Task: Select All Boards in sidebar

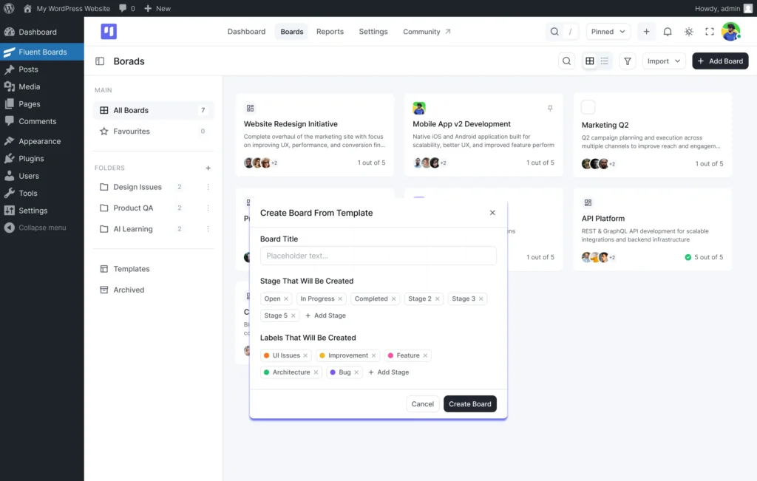Action: (x=154, y=111)
